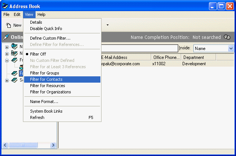Viewport: 236px width, 156px height.
Task: Open the Edit menu
Action: click(17, 14)
